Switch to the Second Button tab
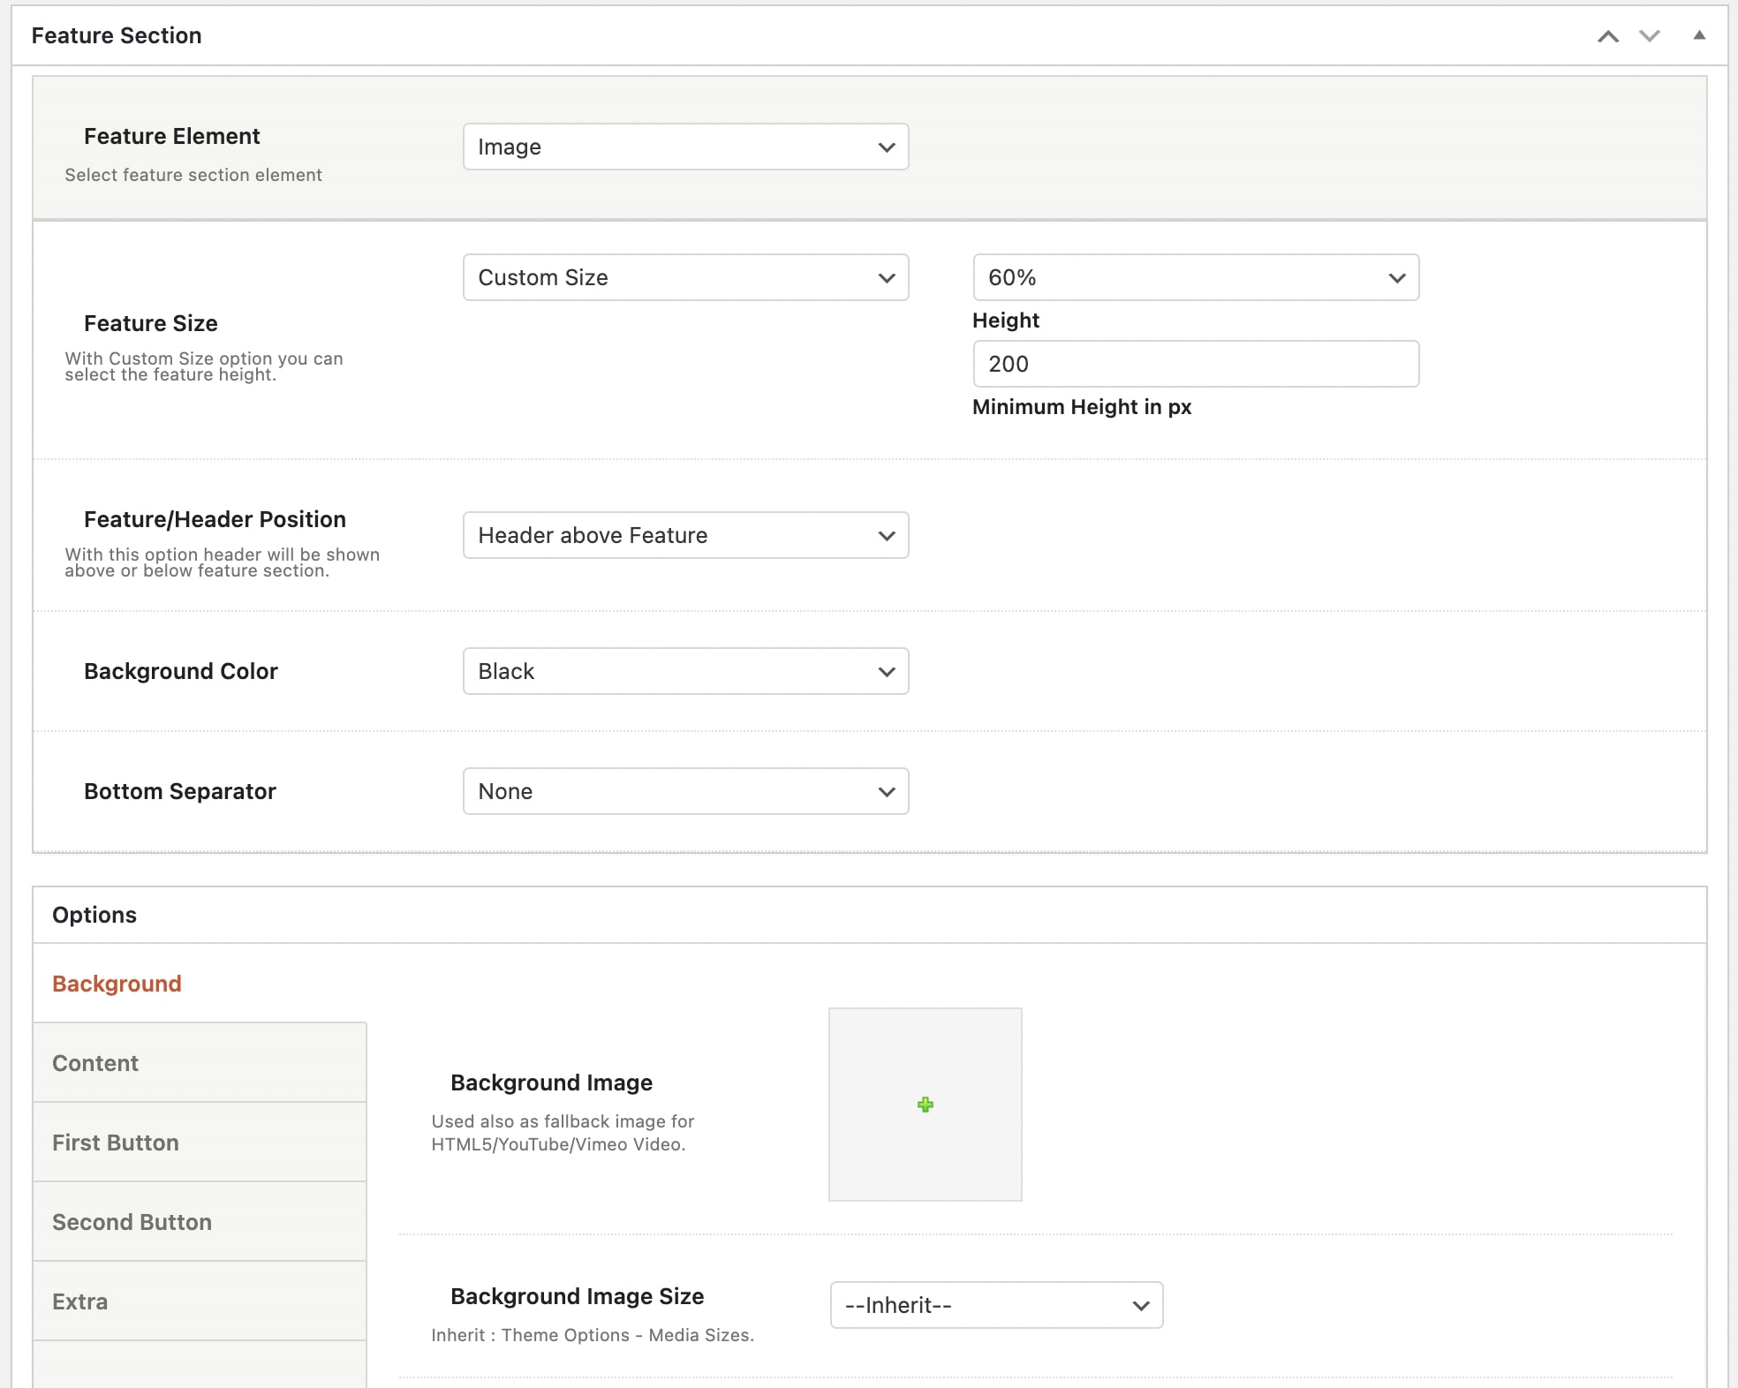Image resolution: width=1738 pixels, height=1388 pixels. [132, 1222]
